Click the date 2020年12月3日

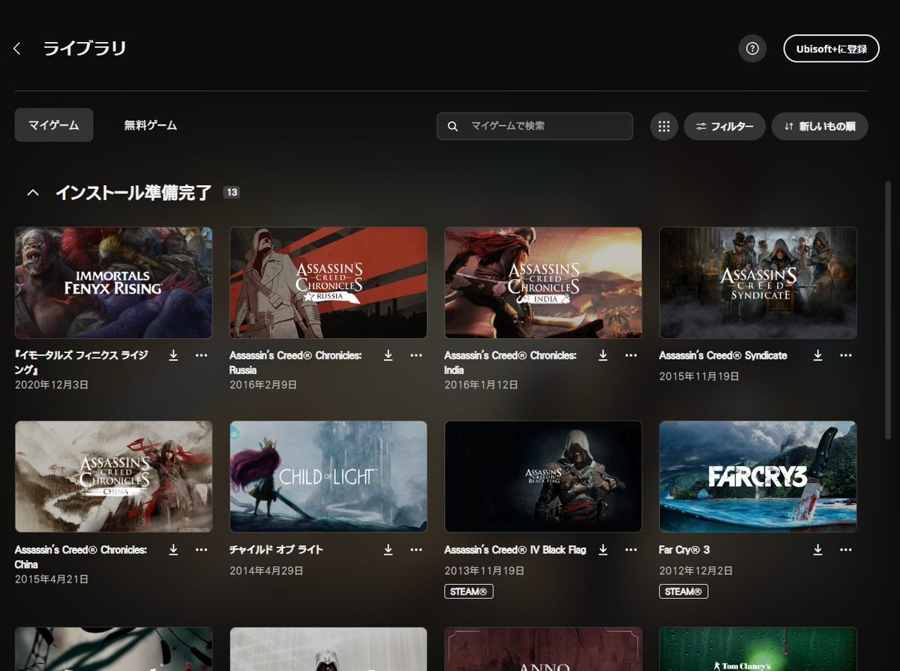click(x=52, y=385)
